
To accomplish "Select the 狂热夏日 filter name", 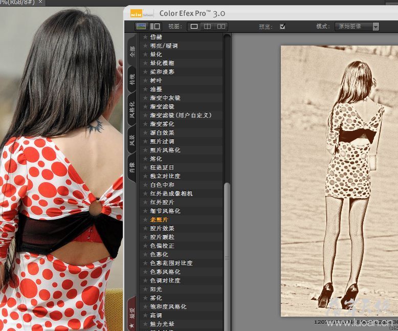I will tap(162, 167).
